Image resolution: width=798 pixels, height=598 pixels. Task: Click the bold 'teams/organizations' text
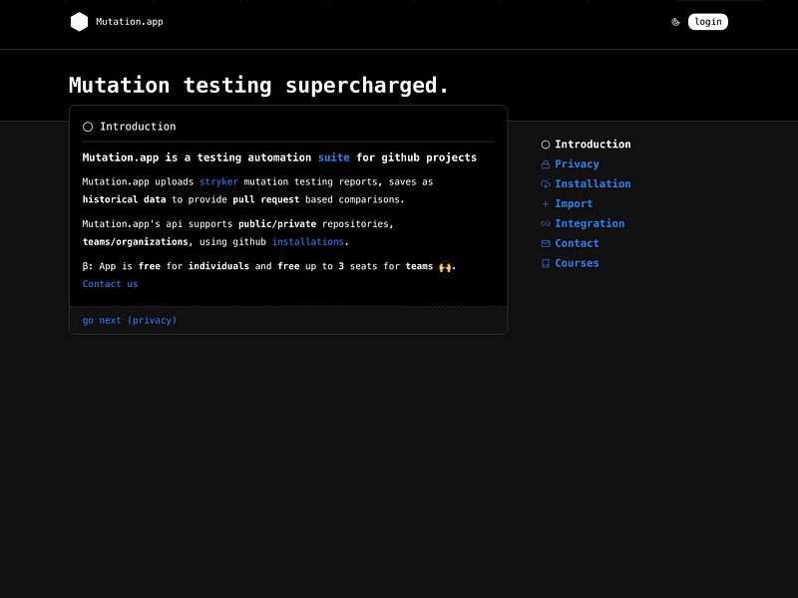coord(136,241)
